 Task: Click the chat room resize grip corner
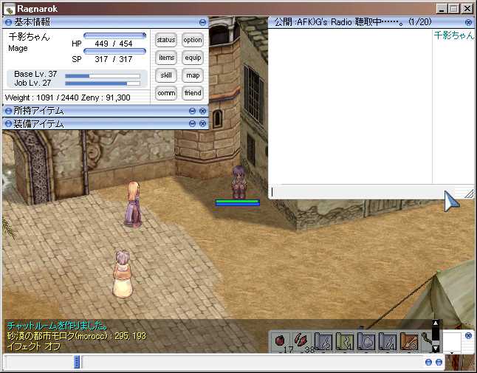470,194
